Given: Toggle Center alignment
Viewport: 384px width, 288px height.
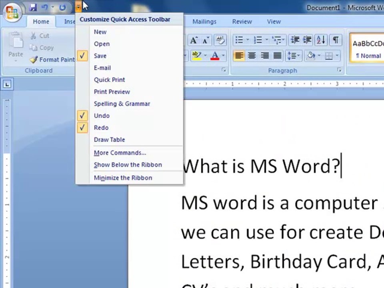Looking at the screenshot, I should click(x=252, y=56).
